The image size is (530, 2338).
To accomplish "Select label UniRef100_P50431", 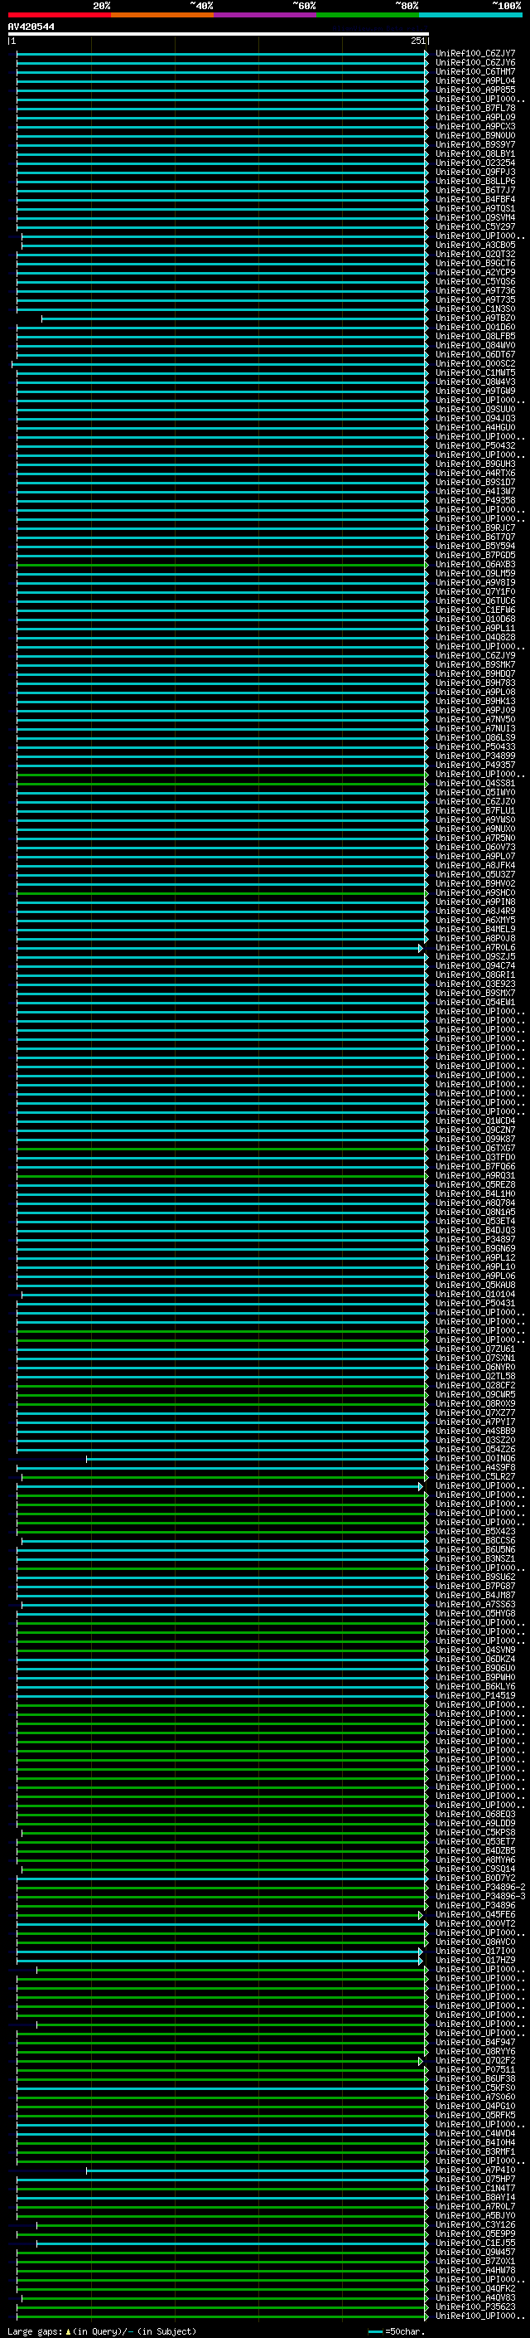I will pyautogui.click(x=475, y=1303).
